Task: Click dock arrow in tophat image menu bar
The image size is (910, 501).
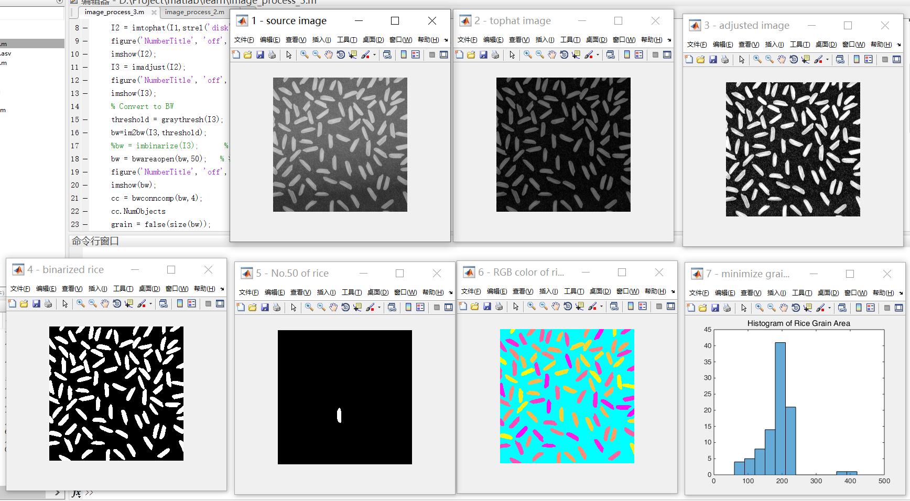Action: 669,40
